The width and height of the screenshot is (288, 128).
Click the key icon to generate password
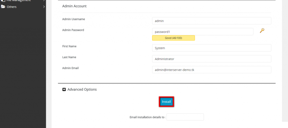point(262,31)
